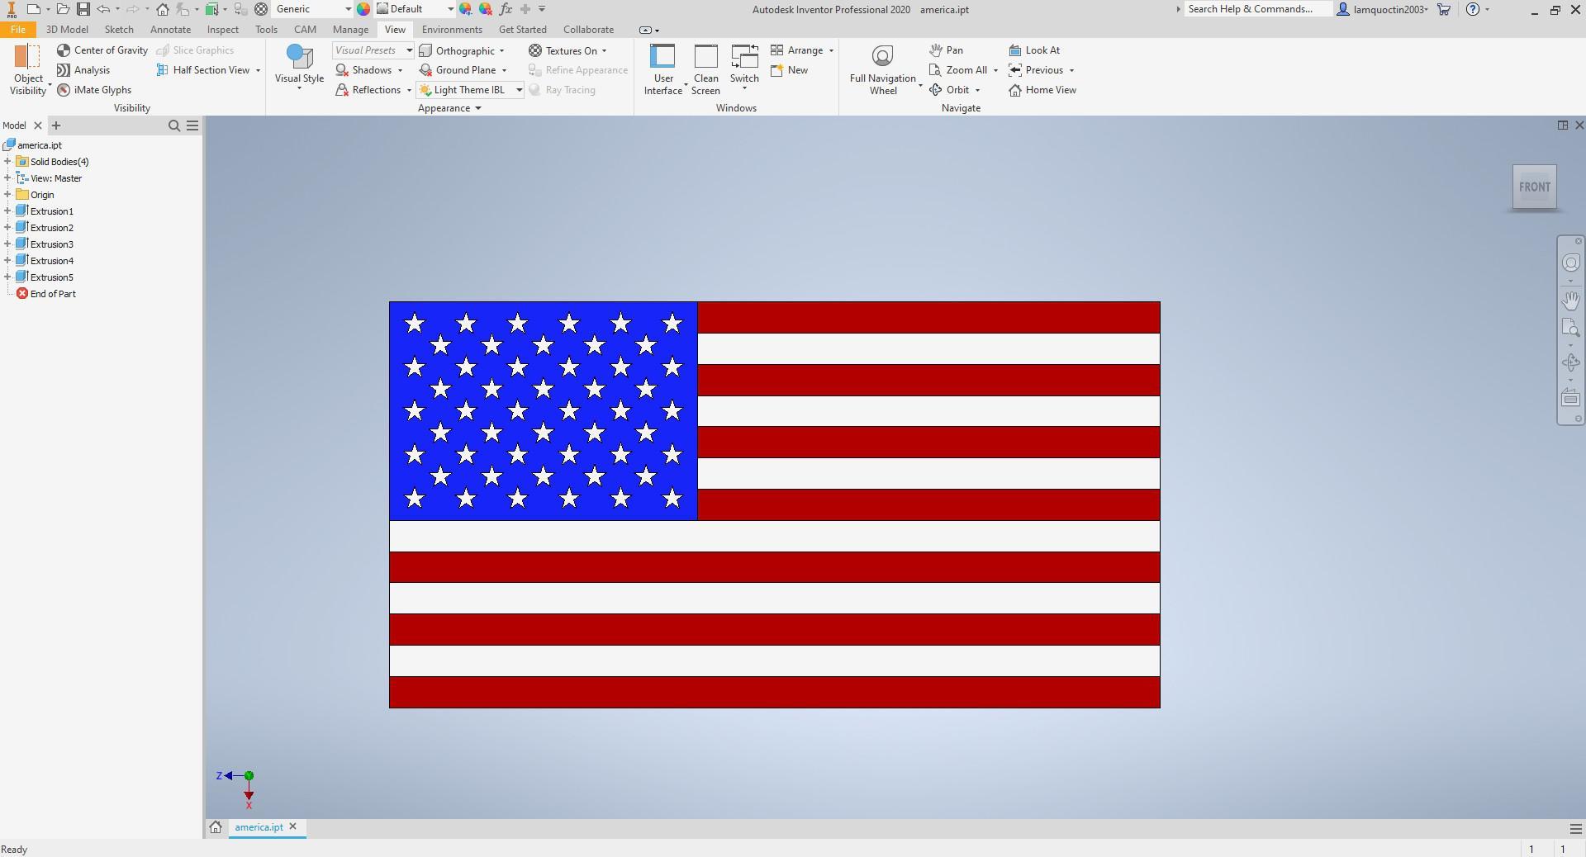Click the fx parameters icon

coord(506,9)
